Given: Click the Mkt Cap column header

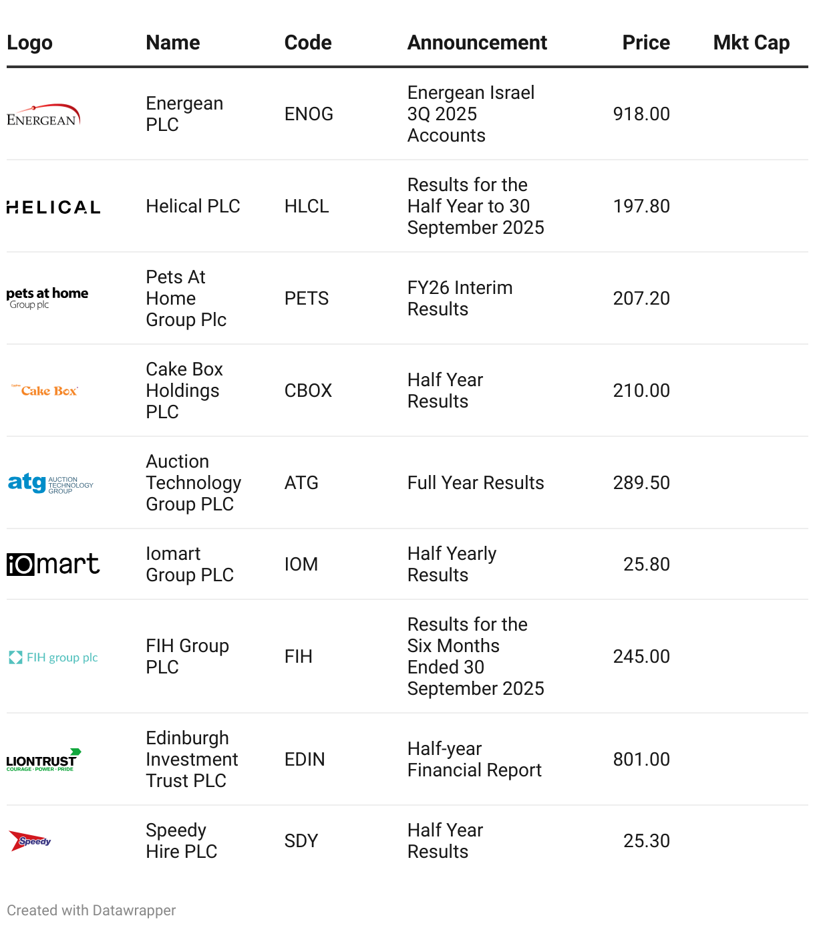Looking at the screenshot, I should [x=751, y=43].
